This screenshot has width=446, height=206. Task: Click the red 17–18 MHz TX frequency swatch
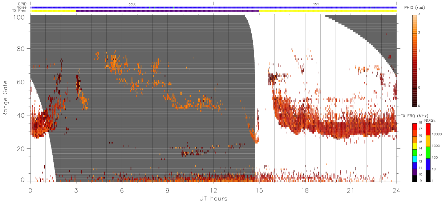(x=414, y=126)
